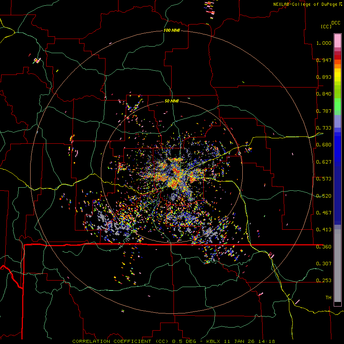Click the TH threshold label
344x344 pixels.
pos(328,298)
